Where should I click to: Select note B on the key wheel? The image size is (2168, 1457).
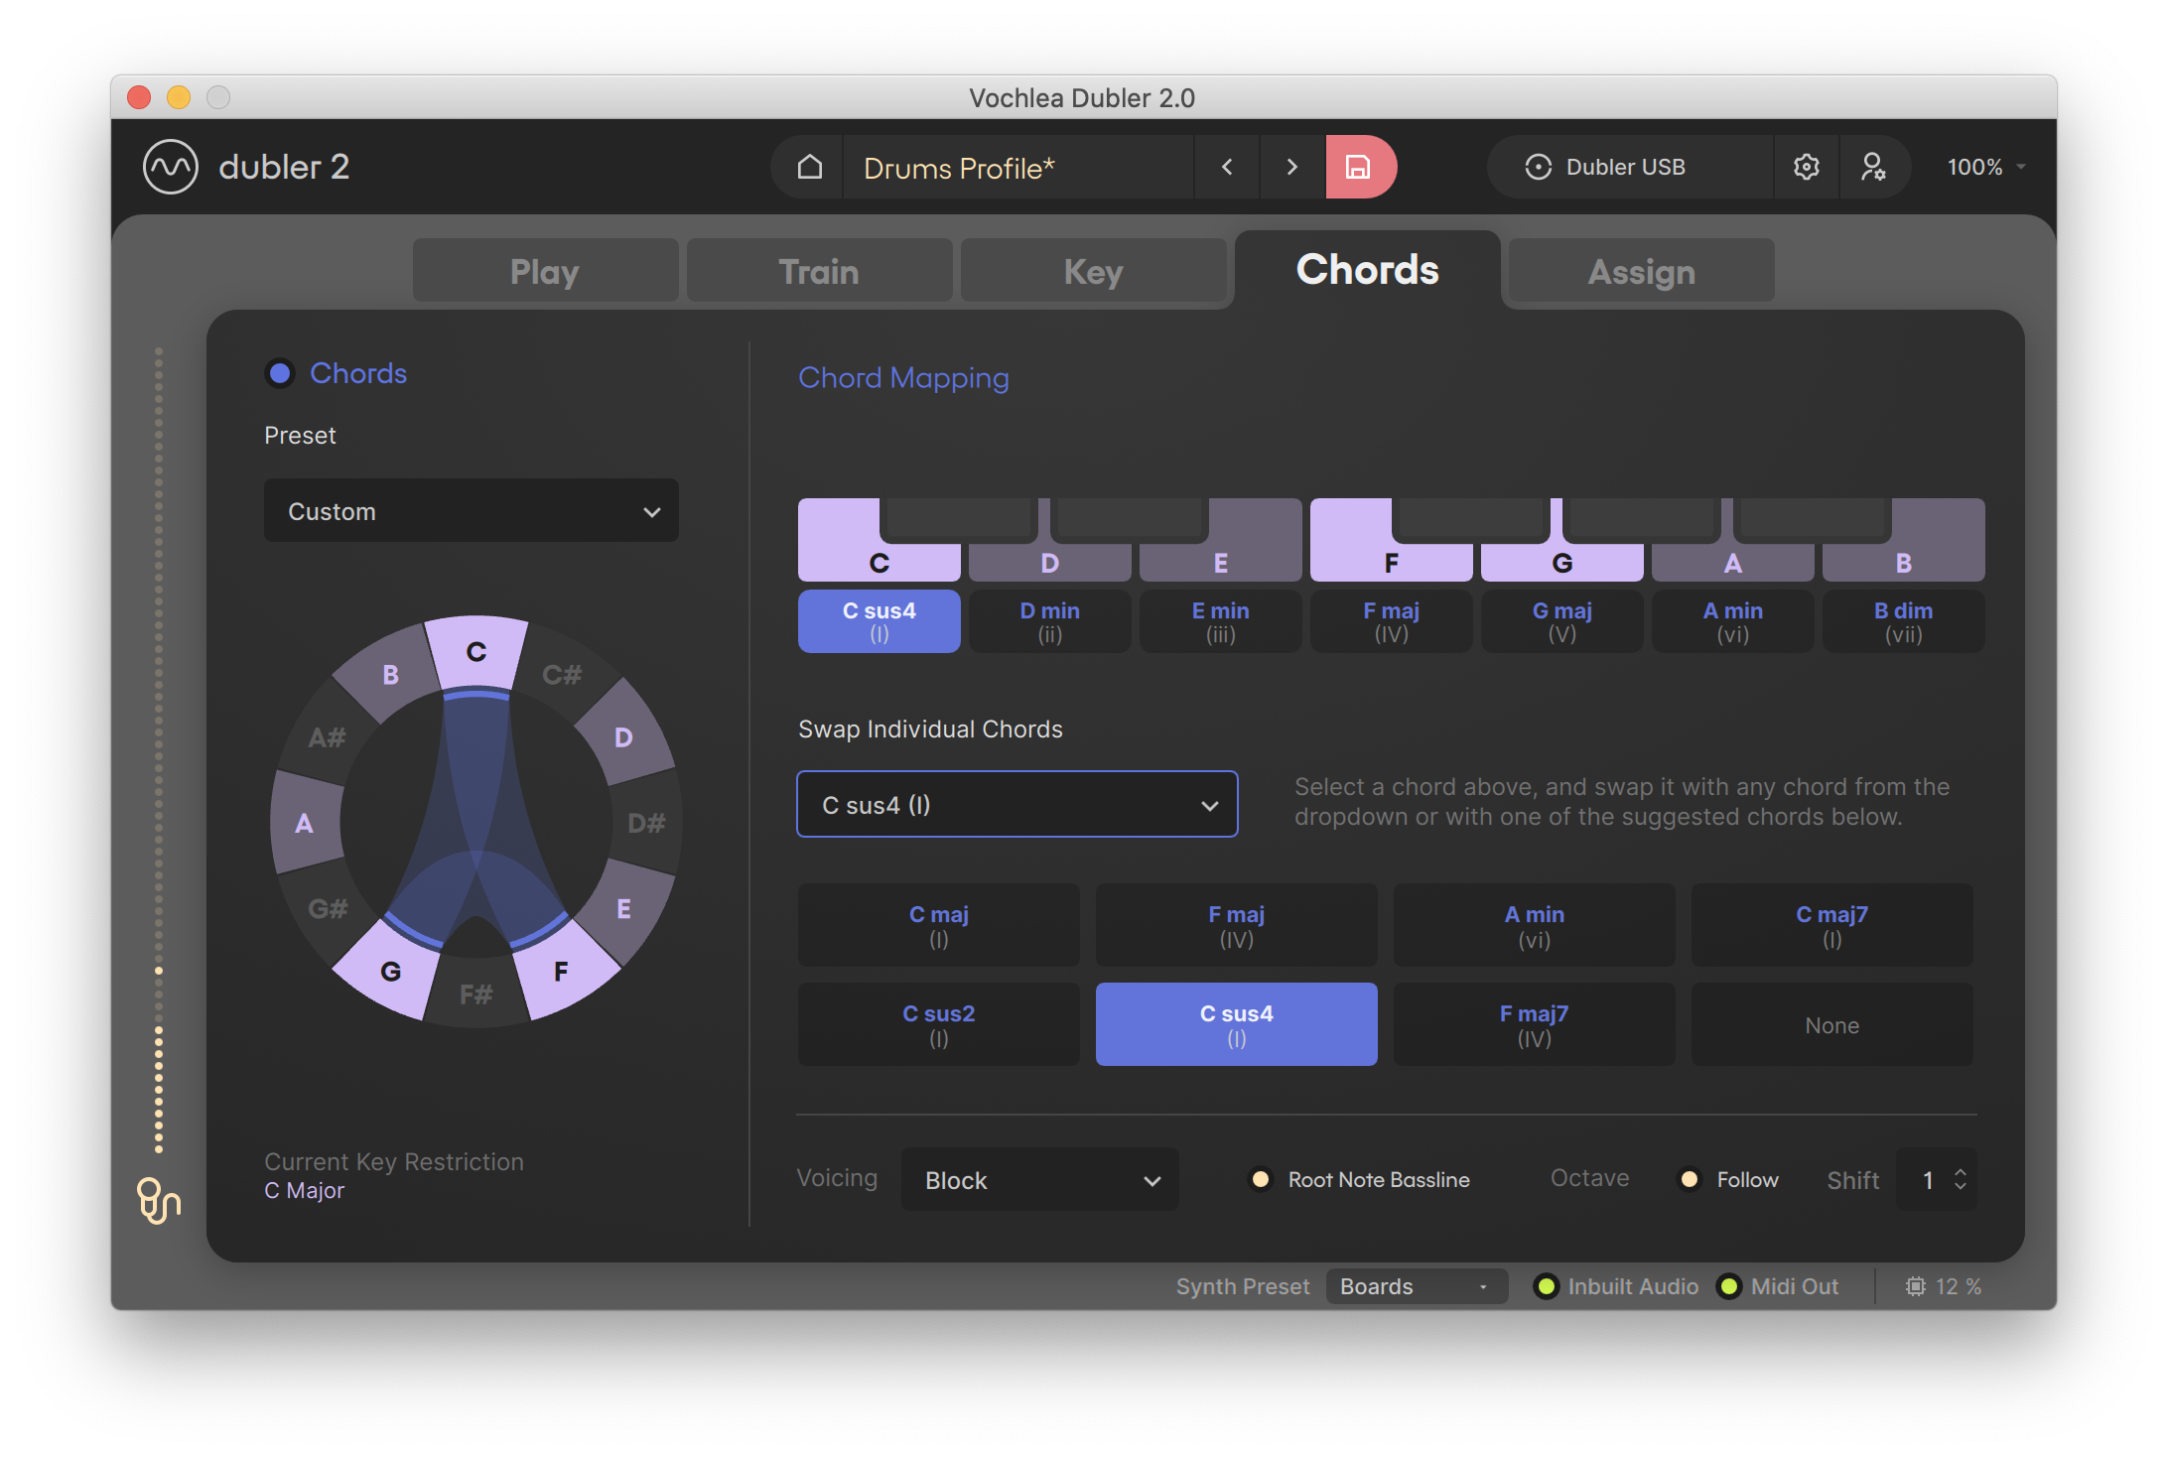click(391, 675)
